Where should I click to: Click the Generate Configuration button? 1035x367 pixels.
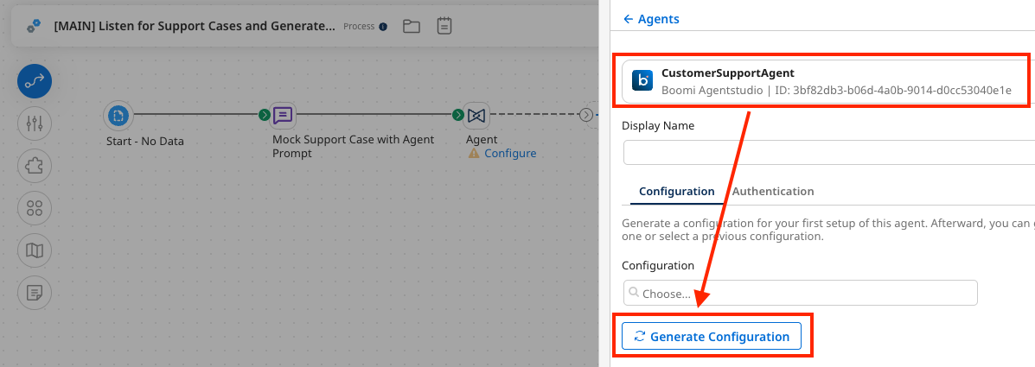(711, 336)
